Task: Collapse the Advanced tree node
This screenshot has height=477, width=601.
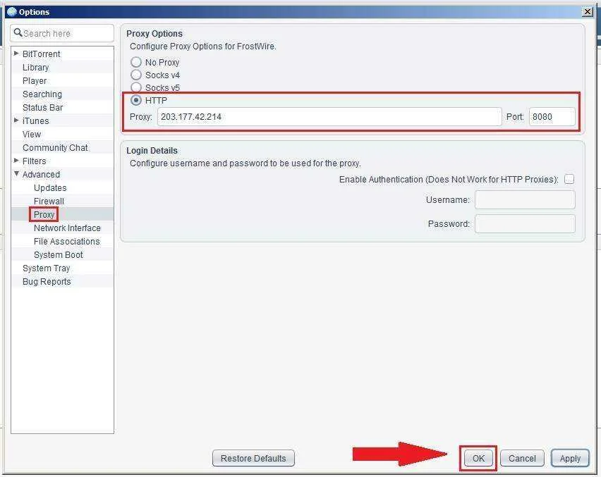Action: [16, 174]
